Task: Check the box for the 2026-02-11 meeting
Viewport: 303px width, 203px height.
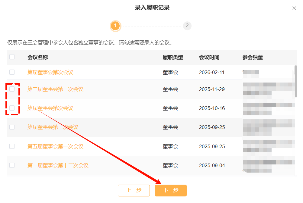Action: (x=12, y=72)
